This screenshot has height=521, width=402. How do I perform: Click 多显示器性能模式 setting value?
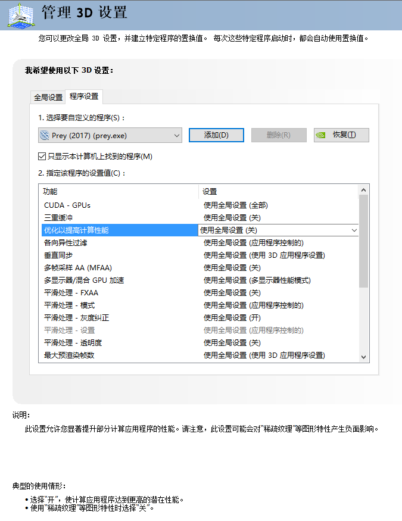[257, 280]
